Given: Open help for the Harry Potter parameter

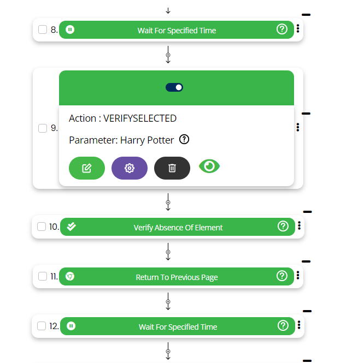Looking at the screenshot, I should point(184,140).
